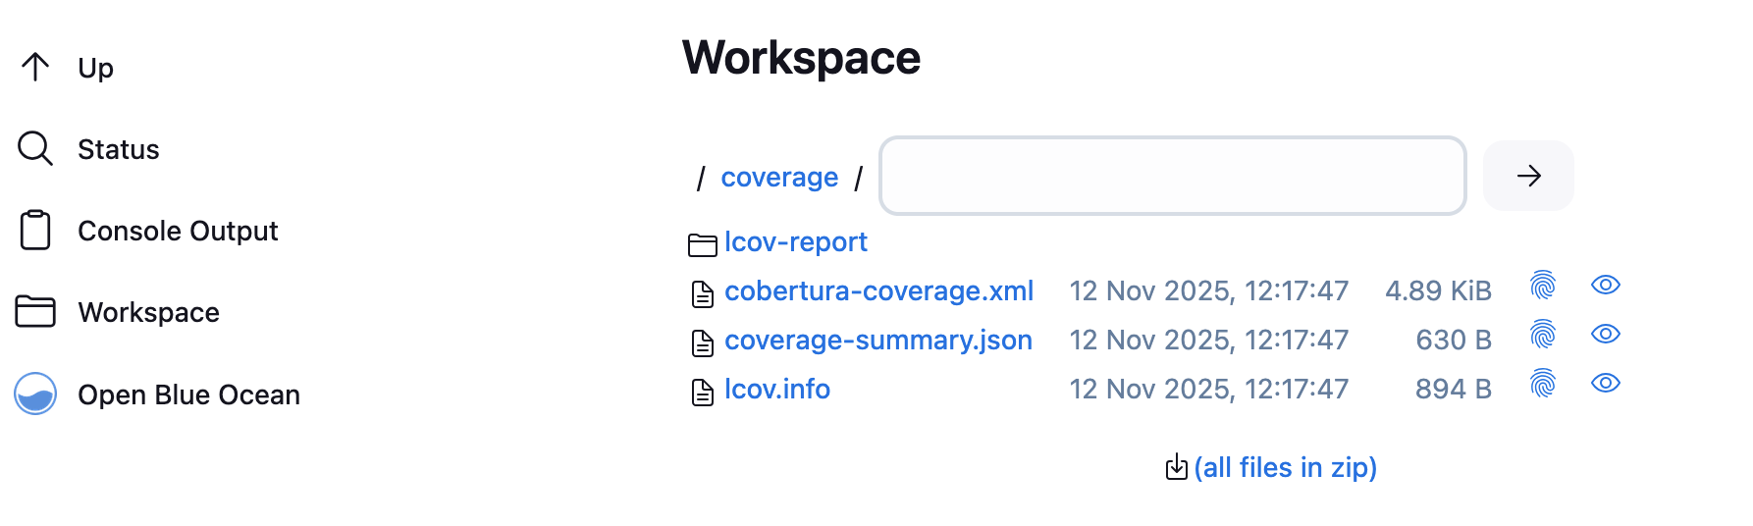Viewport: 1753px width, 526px height.
Task: Open the lcov-report directory link
Action: [x=795, y=242]
